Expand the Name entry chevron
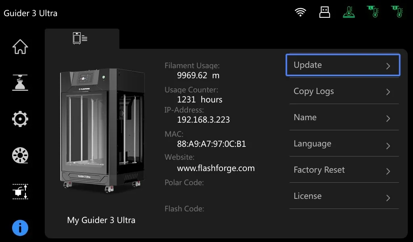 click(x=387, y=118)
